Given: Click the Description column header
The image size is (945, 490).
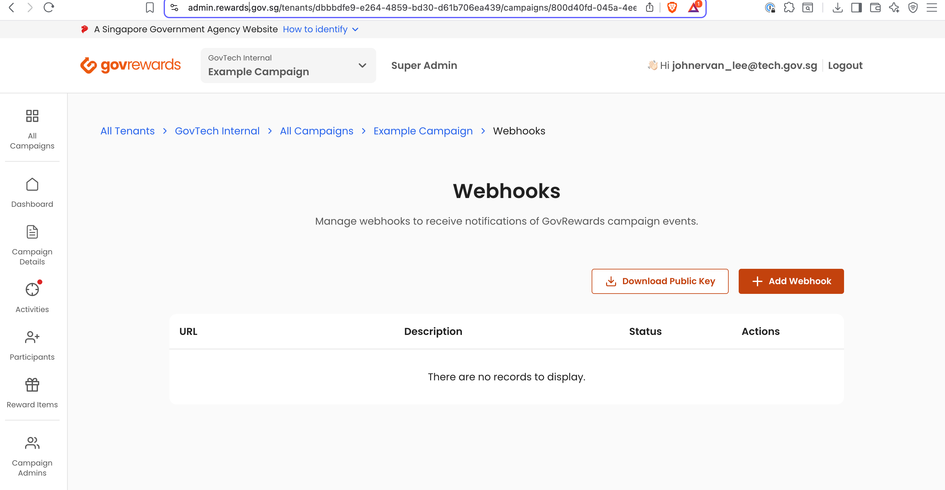Looking at the screenshot, I should coord(433,331).
